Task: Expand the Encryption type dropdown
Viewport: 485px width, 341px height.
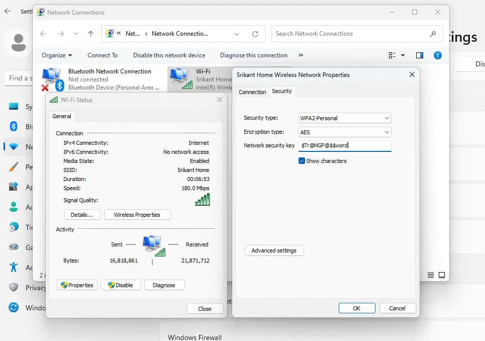Action: [x=344, y=132]
